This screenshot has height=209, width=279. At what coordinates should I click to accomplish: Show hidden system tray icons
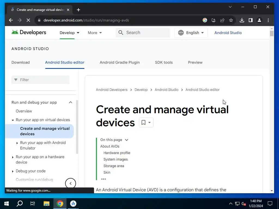pyautogui.click(x=231, y=204)
